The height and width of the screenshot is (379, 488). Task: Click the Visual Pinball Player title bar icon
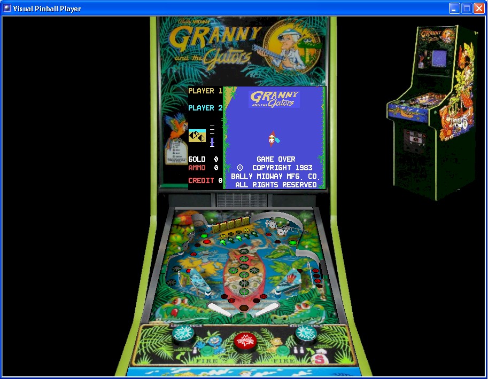click(x=7, y=8)
